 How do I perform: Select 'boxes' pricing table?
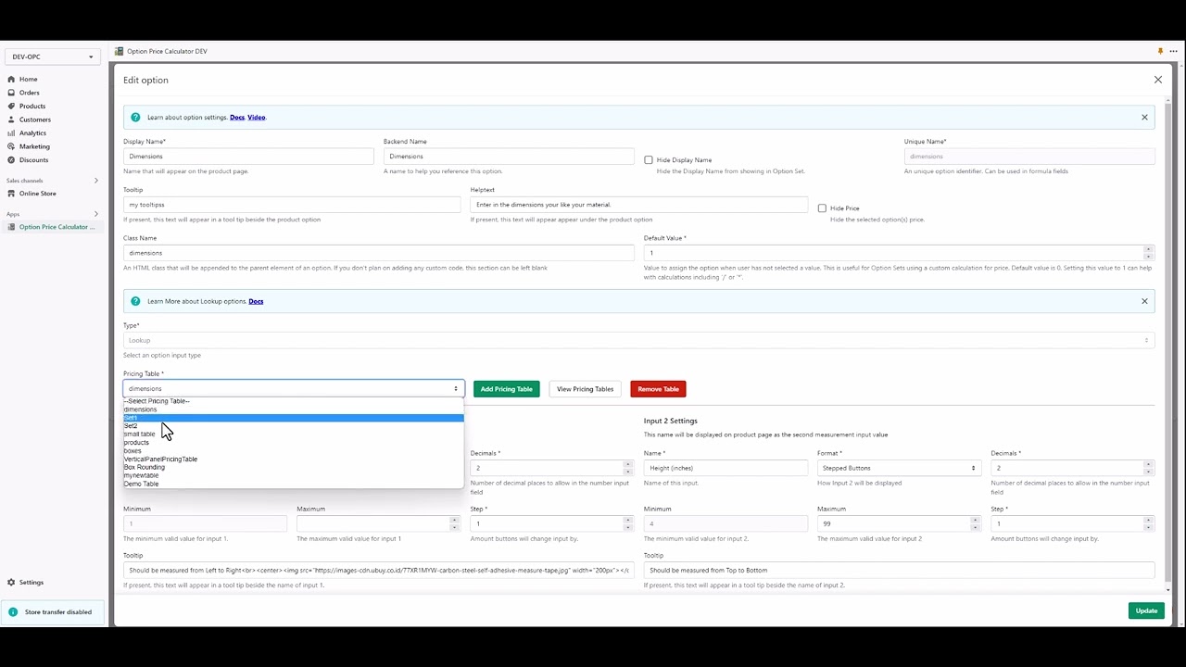[x=293, y=451]
